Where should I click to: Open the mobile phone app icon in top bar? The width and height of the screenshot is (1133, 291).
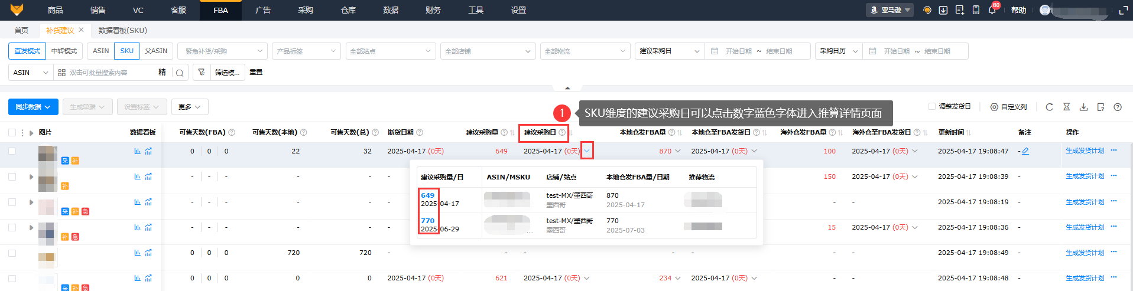coord(976,10)
